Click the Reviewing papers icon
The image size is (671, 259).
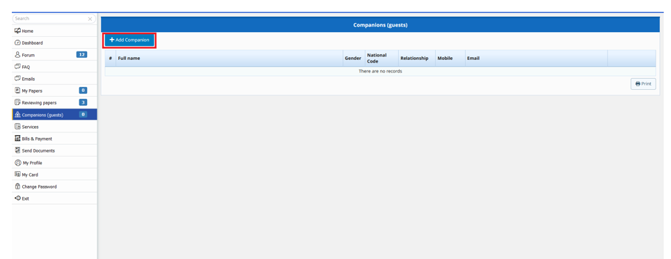17,102
